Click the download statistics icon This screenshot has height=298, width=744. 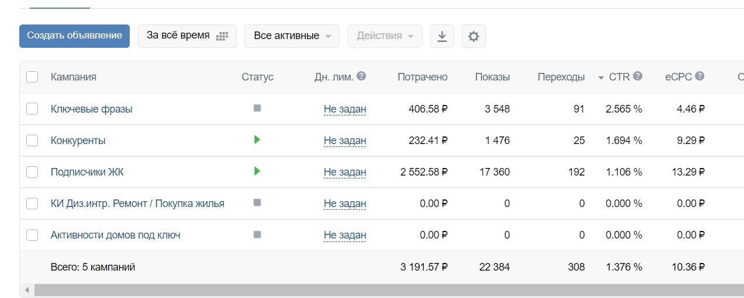pyautogui.click(x=442, y=36)
